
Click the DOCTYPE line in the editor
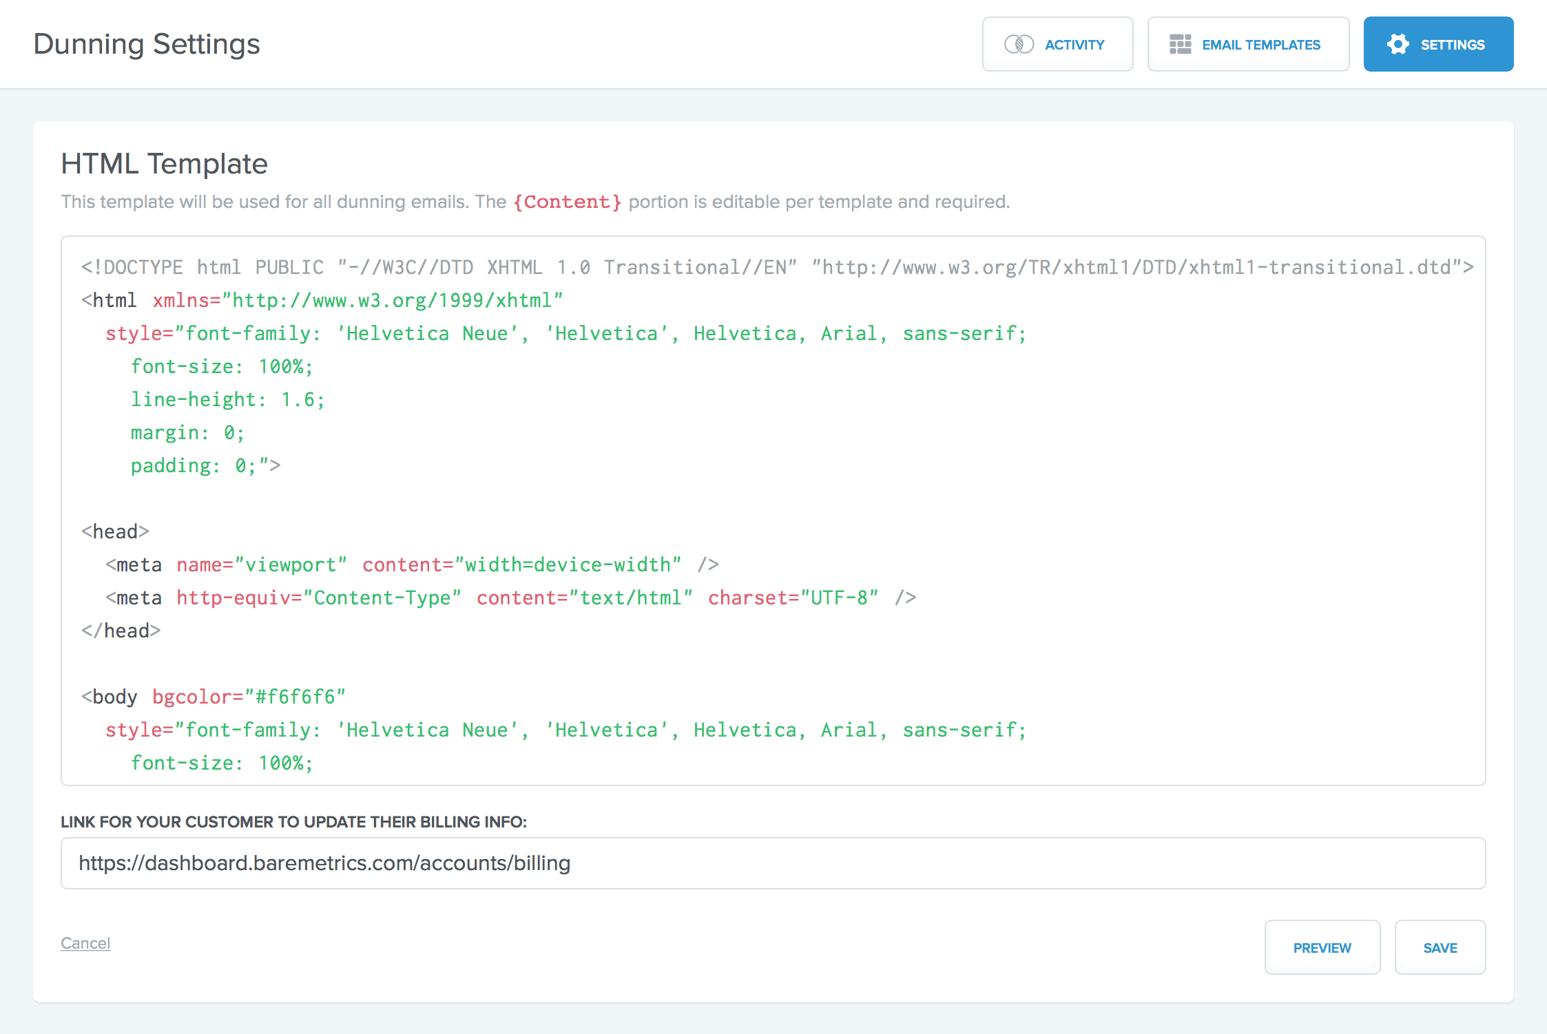tap(776, 267)
